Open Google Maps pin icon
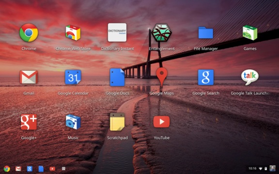The image size is (279, 174). click(162, 77)
